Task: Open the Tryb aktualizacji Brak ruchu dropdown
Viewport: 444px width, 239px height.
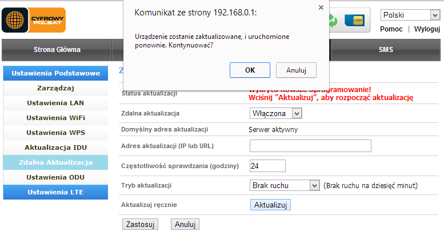Action: (x=285, y=185)
